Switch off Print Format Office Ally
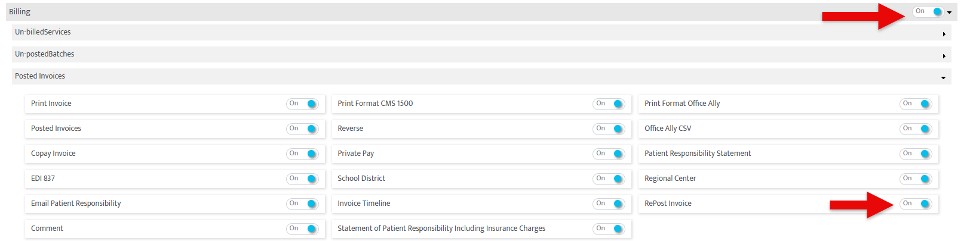 pyautogui.click(x=916, y=104)
